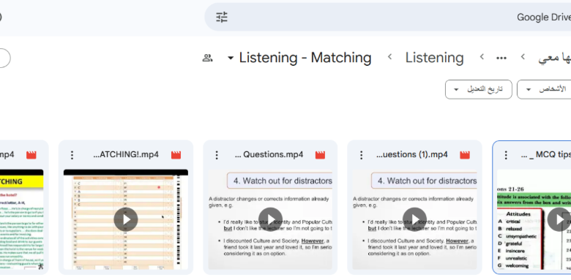571x280 pixels.
Task: Click video file icon of uestions (1).mp4
Action: 465,155
